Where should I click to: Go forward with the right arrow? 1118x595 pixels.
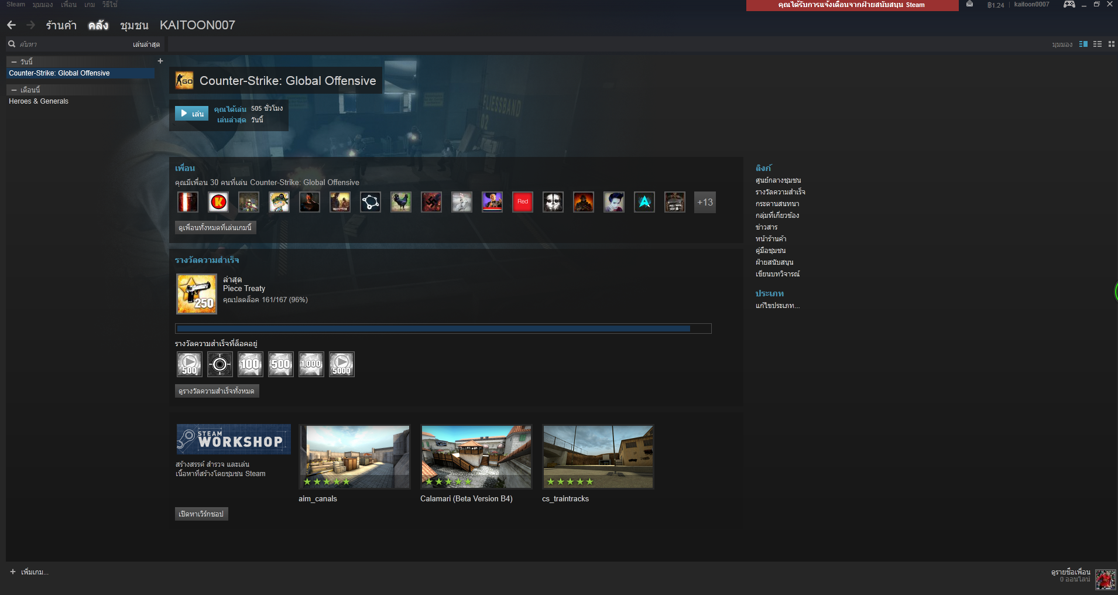[x=31, y=25]
